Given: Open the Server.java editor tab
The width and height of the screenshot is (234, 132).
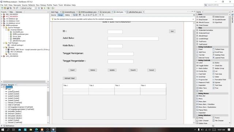Looking at the screenshot, I should pyautogui.click(x=106, y=12).
